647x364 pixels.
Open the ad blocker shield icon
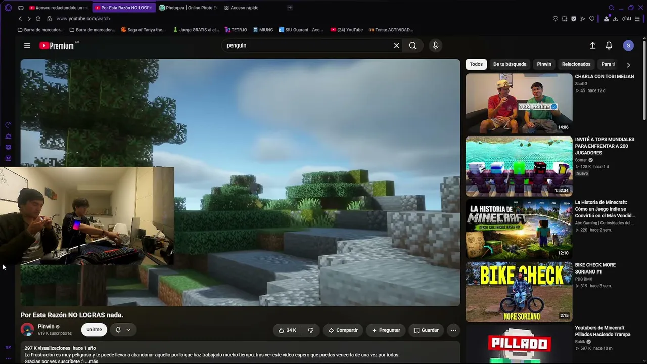[574, 19]
